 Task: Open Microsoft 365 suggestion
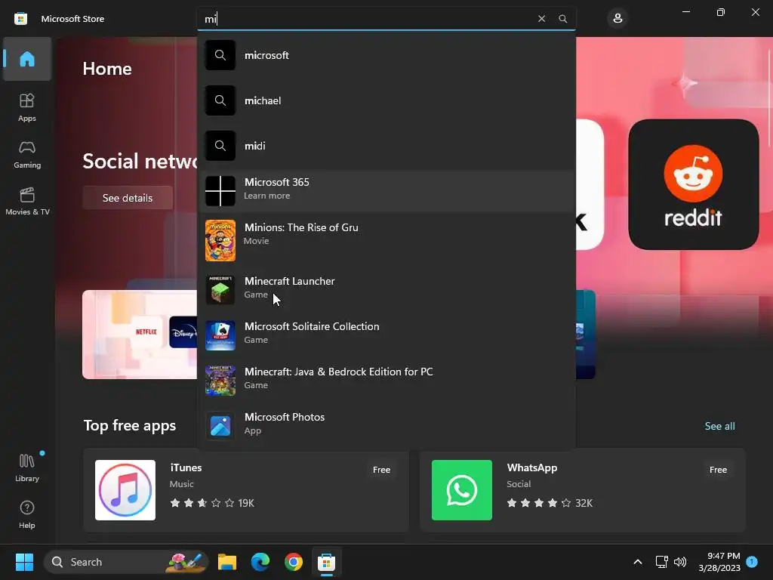click(386, 190)
